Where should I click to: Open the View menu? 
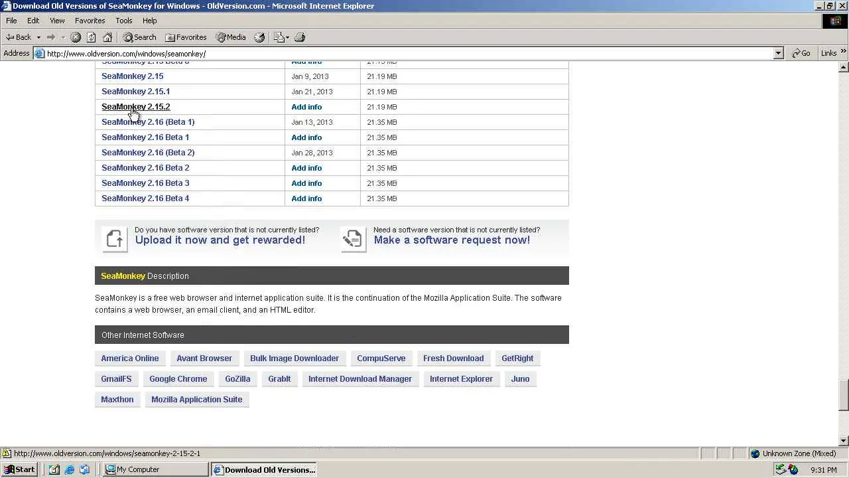coord(57,21)
